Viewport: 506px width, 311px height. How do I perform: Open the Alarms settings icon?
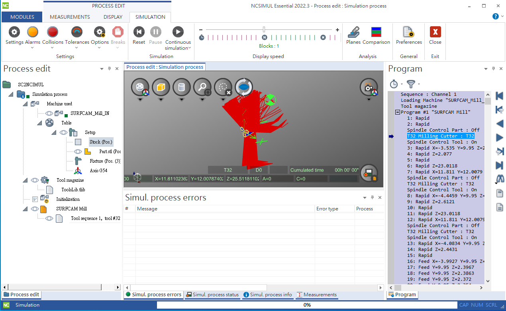(x=32, y=32)
